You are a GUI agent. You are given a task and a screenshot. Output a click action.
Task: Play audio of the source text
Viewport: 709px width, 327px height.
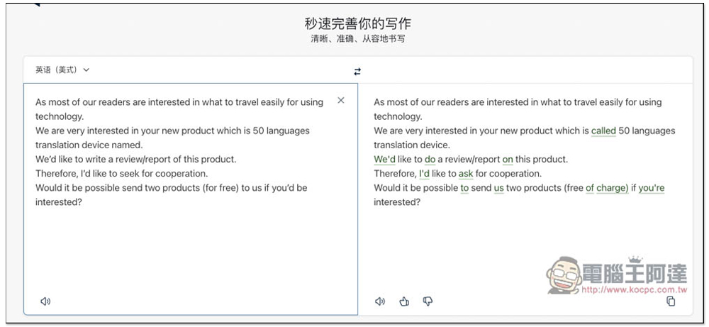[x=45, y=301]
